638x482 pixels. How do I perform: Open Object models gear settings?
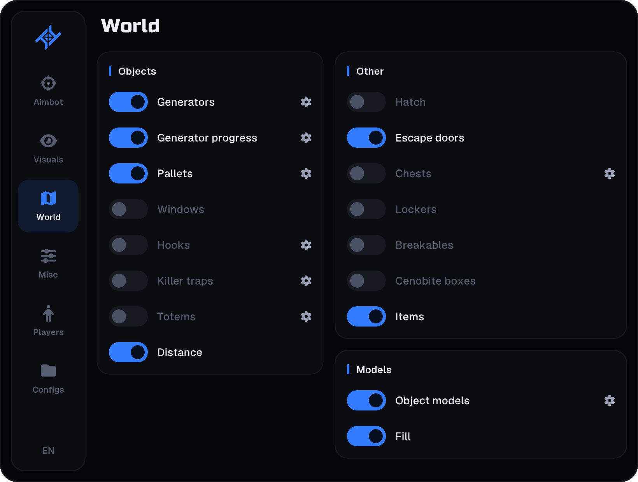[610, 400]
